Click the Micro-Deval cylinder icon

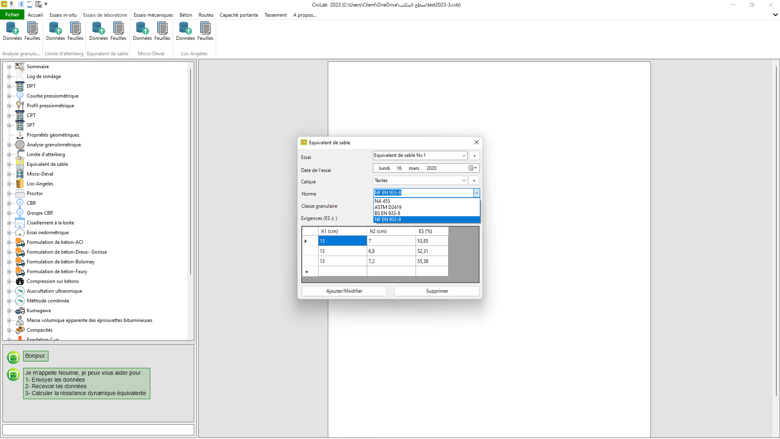pos(20,174)
